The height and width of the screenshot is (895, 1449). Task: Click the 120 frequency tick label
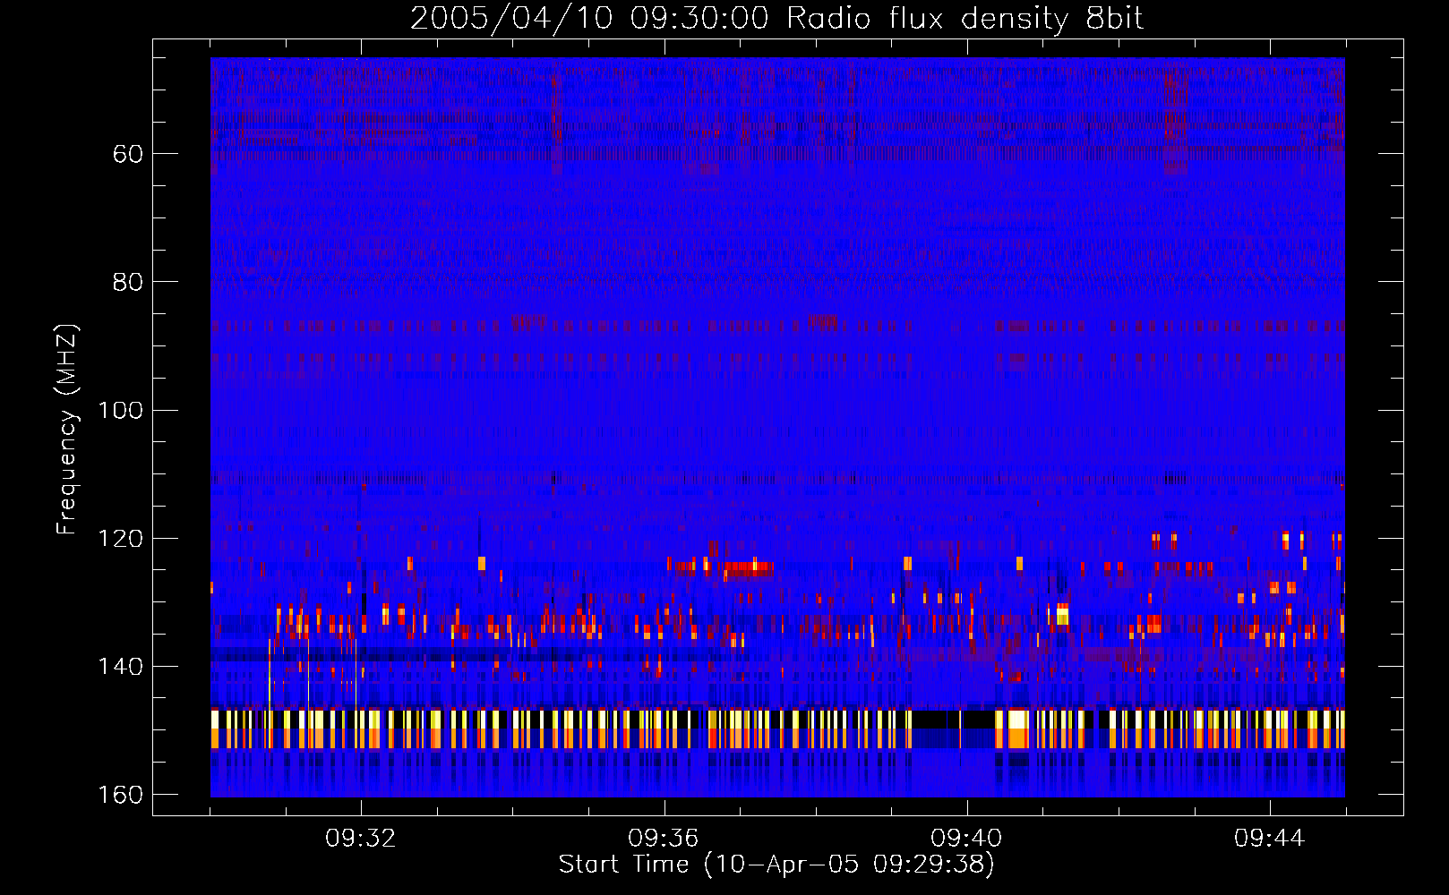[121, 539]
